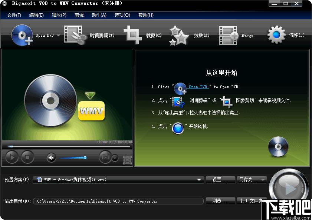The image size is (312, 220).
Task: Open the 帮助(H) menu
Action: click(x=146, y=15)
